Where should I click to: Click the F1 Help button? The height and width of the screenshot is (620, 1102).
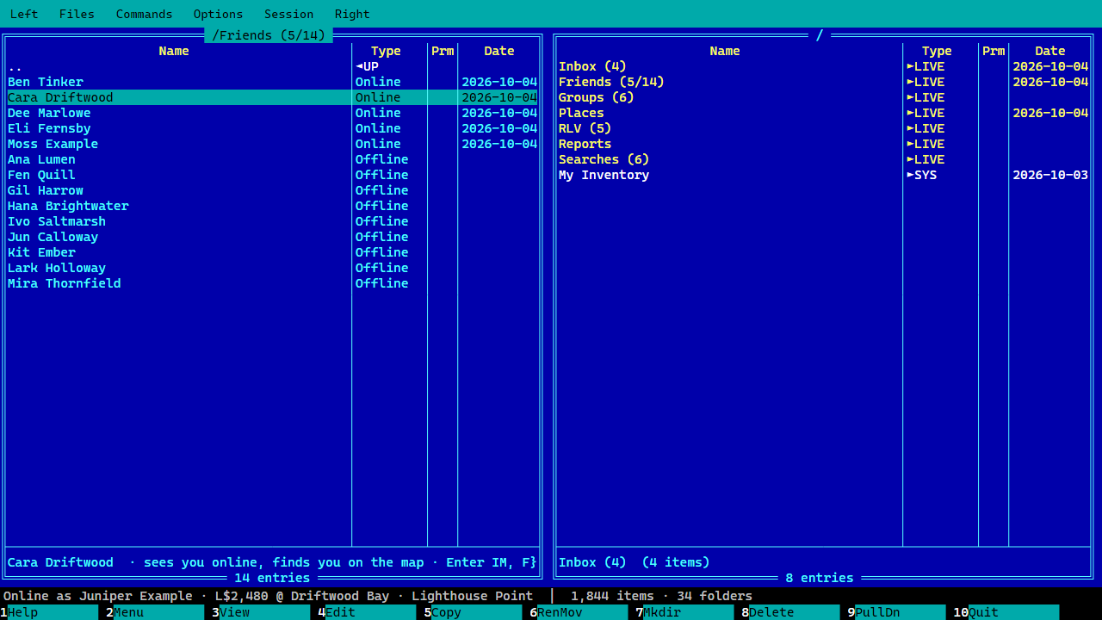click(49, 612)
